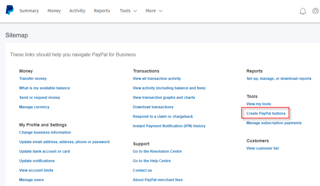This screenshot has height=186, width=320.
Task: Expand the More dropdown menu
Action: [x=154, y=11]
